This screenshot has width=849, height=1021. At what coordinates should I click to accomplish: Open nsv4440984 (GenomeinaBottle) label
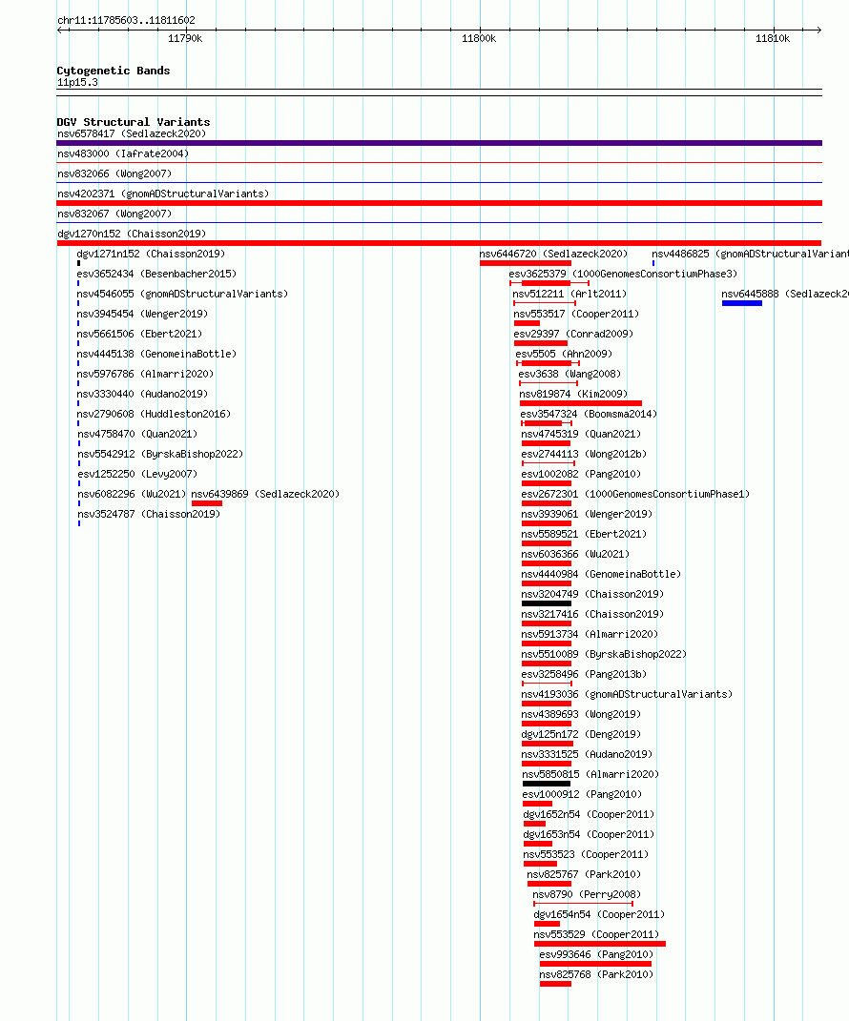click(601, 574)
